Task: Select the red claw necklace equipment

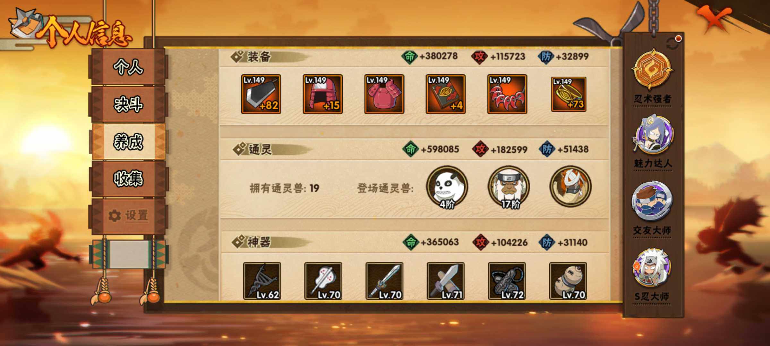Action: pyautogui.click(x=507, y=94)
